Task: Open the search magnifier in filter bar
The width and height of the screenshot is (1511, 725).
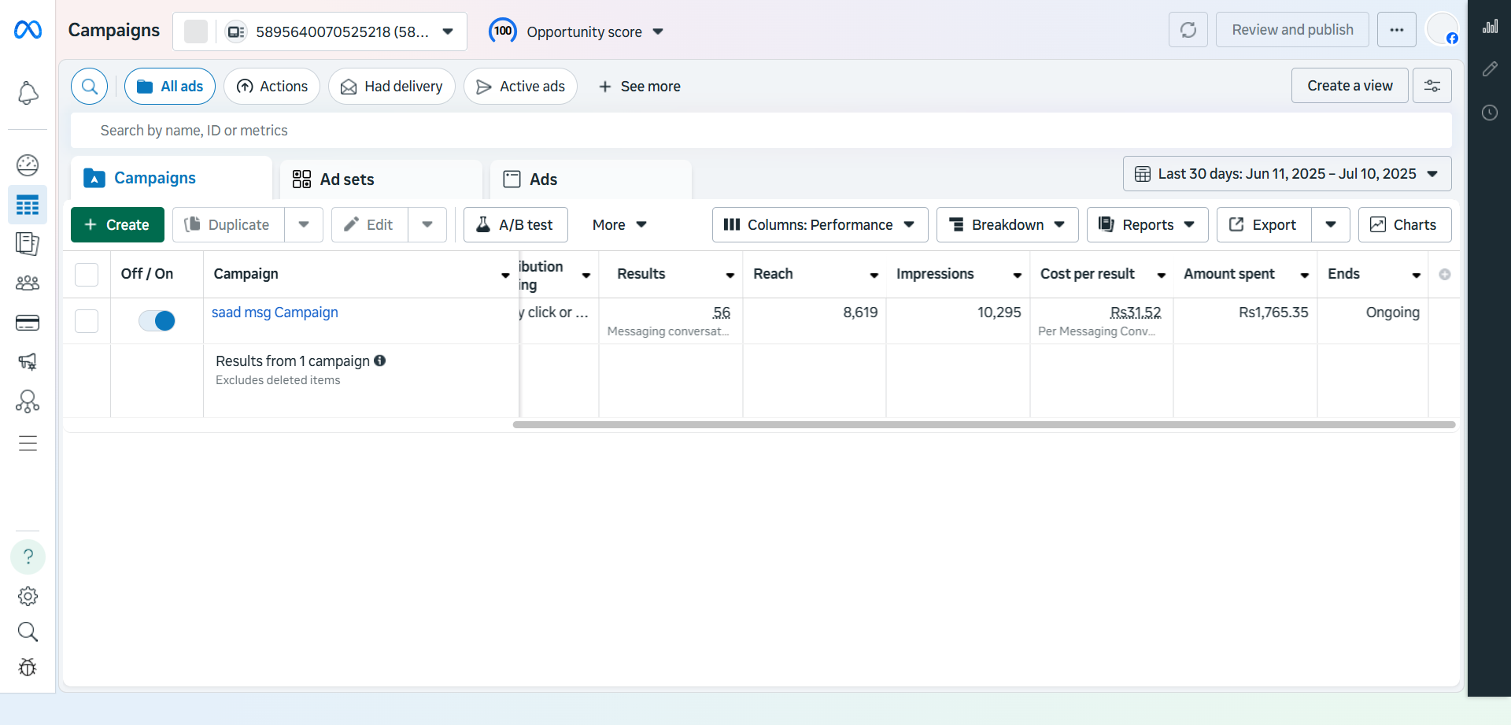Action: (x=90, y=86)
